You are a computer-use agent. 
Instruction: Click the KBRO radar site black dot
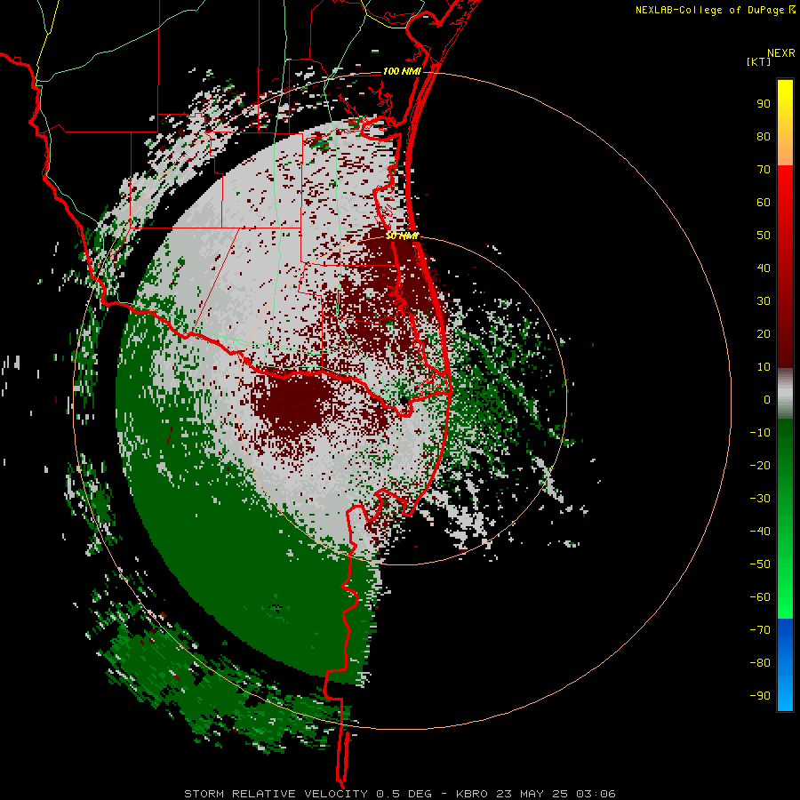[404, 401]
